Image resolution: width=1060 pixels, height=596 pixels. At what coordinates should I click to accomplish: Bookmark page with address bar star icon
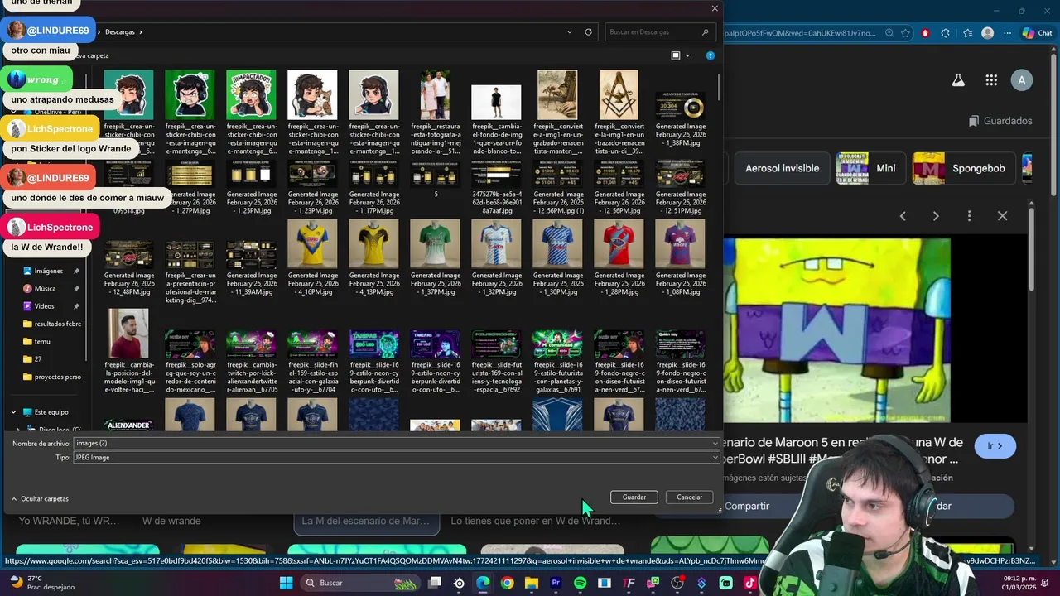905,33
